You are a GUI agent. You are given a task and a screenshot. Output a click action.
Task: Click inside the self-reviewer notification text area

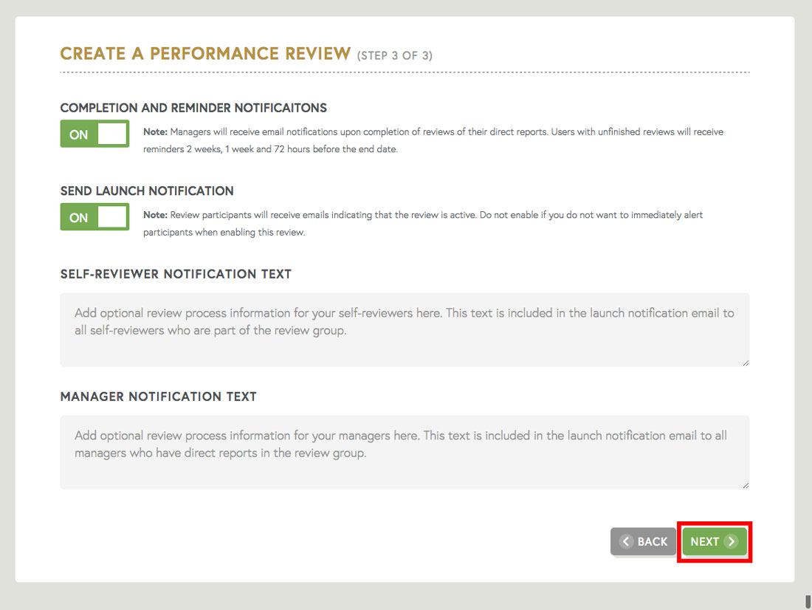[404, 329]
